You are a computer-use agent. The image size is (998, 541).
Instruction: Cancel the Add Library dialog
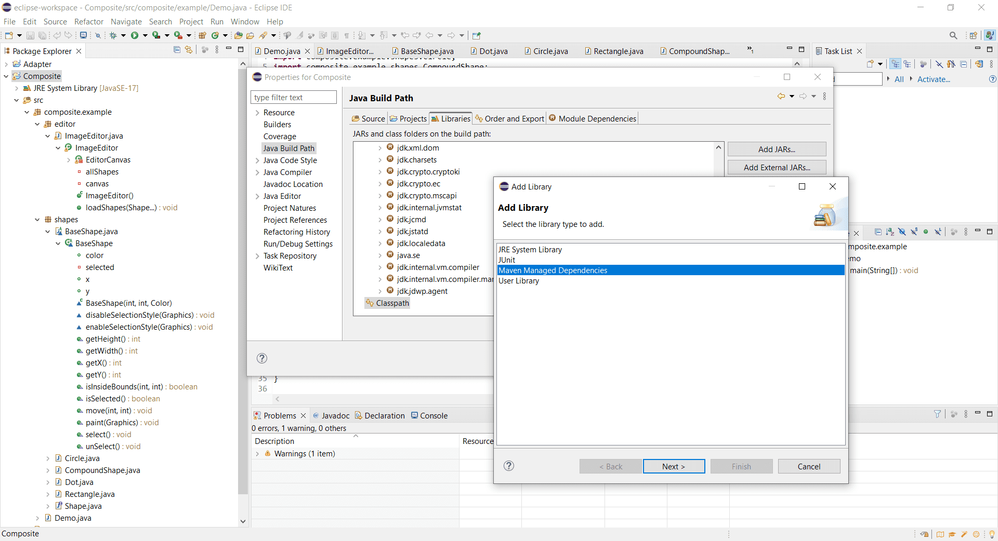pyautogui.click(x=809, y=466)
